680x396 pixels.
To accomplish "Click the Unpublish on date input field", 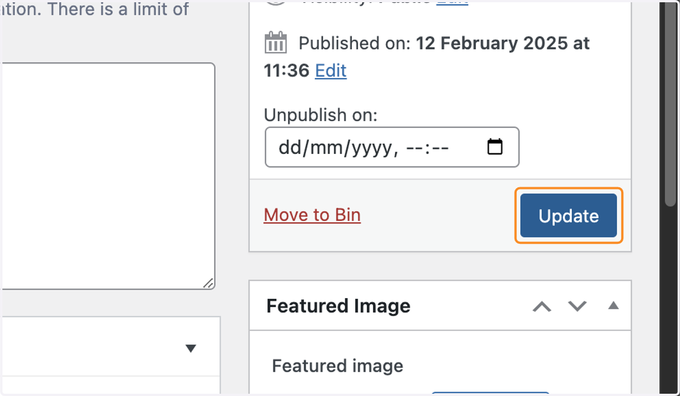I will pyautogui.click(x=392, y=147).
